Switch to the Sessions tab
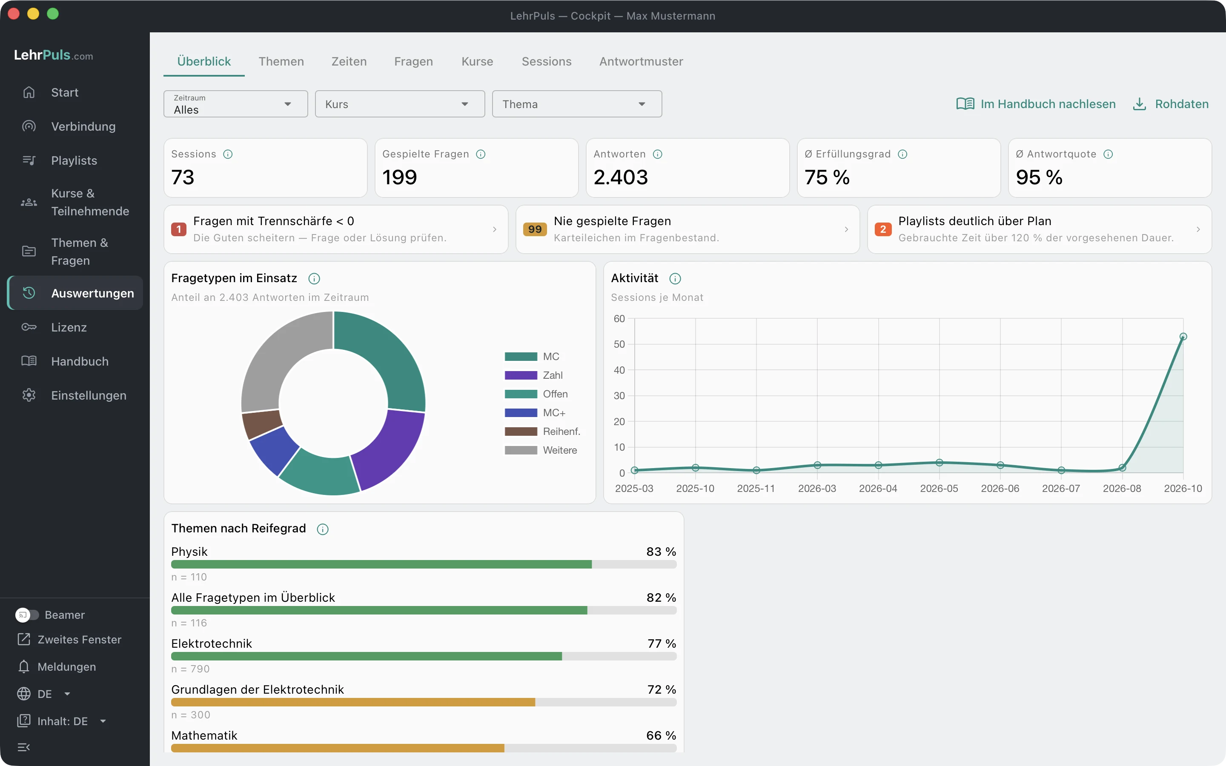Screen dimensions: 1226x766 [546, 61]
